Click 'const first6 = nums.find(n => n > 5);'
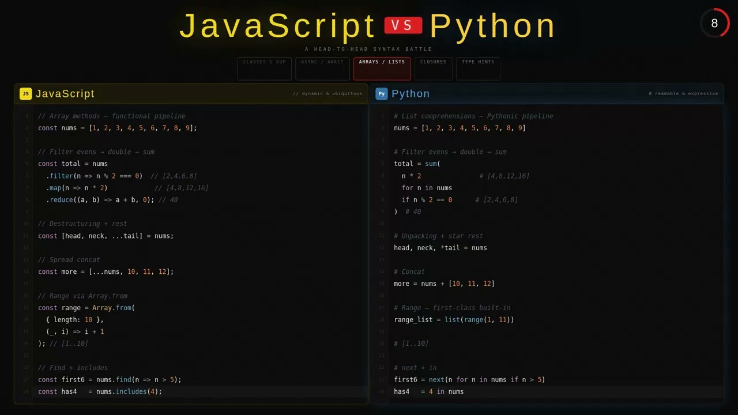 point(110,379)
